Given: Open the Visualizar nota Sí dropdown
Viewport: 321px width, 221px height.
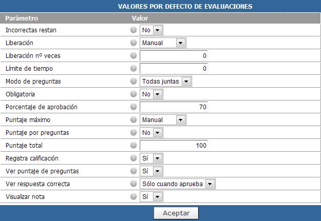Looking at the screenshot, I should click(x=152, y=197).
